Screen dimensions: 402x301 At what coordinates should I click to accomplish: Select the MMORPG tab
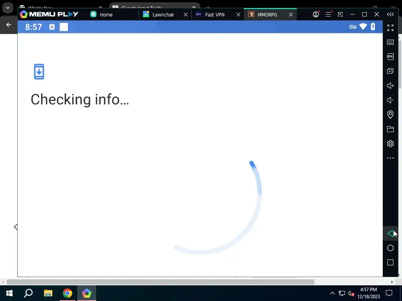267,15
